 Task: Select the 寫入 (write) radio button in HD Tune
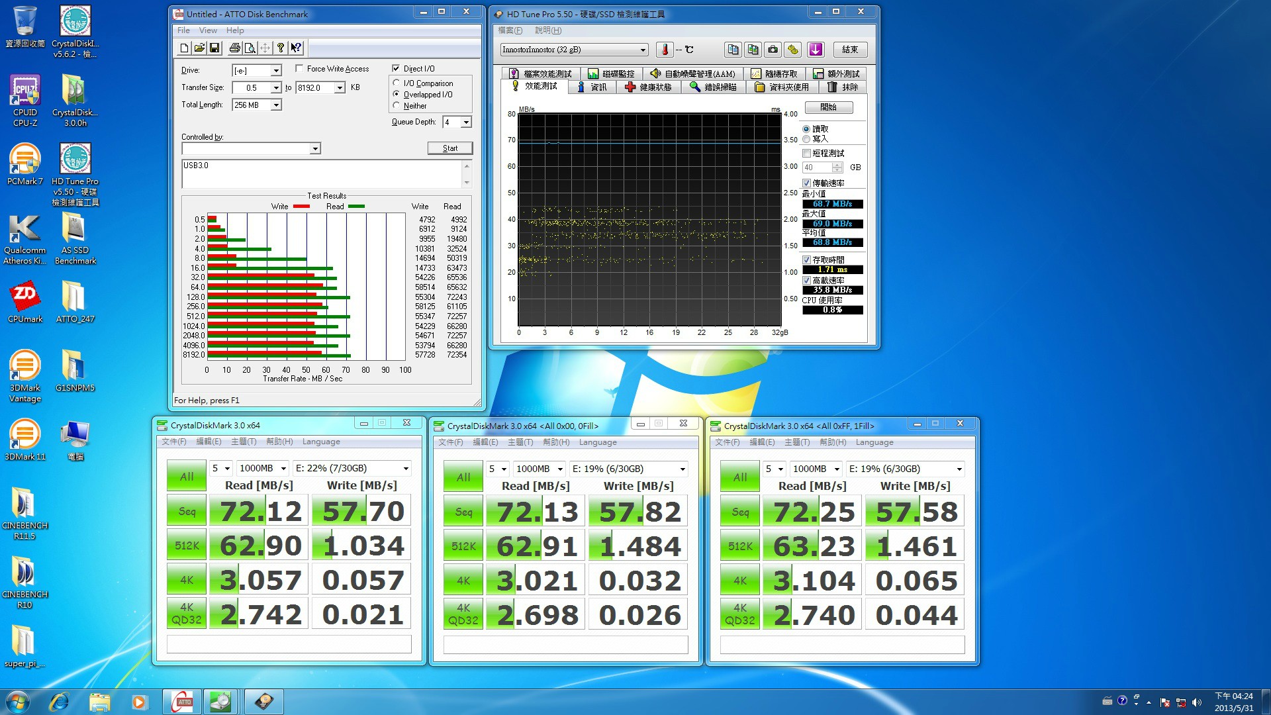pos(806,139)
